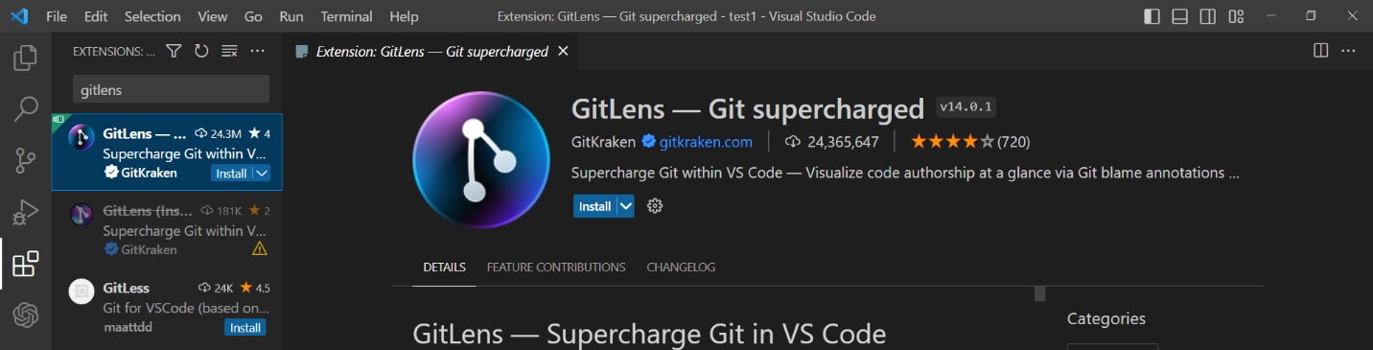This screenshot has height=350, width=1373.
Task: Open customize layout icon
Action: click(x=1236, y=16)
